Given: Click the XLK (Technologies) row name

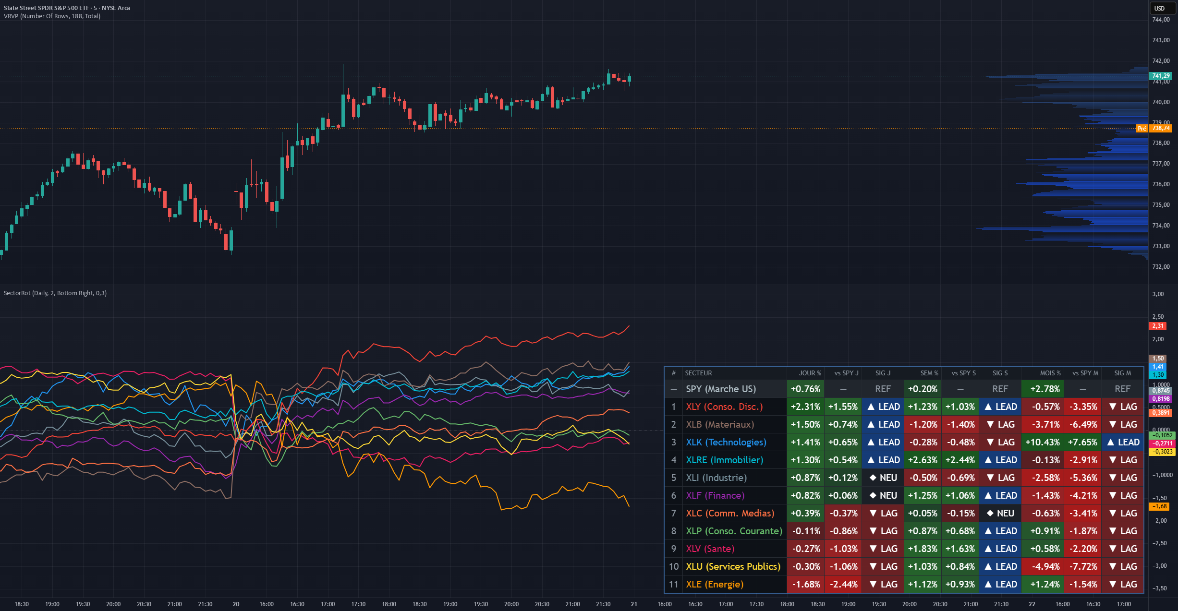Looking at the screenshot, I should (x=726, y=442).
